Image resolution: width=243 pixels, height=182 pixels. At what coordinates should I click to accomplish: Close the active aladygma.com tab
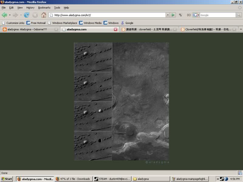tap(115, 29)
